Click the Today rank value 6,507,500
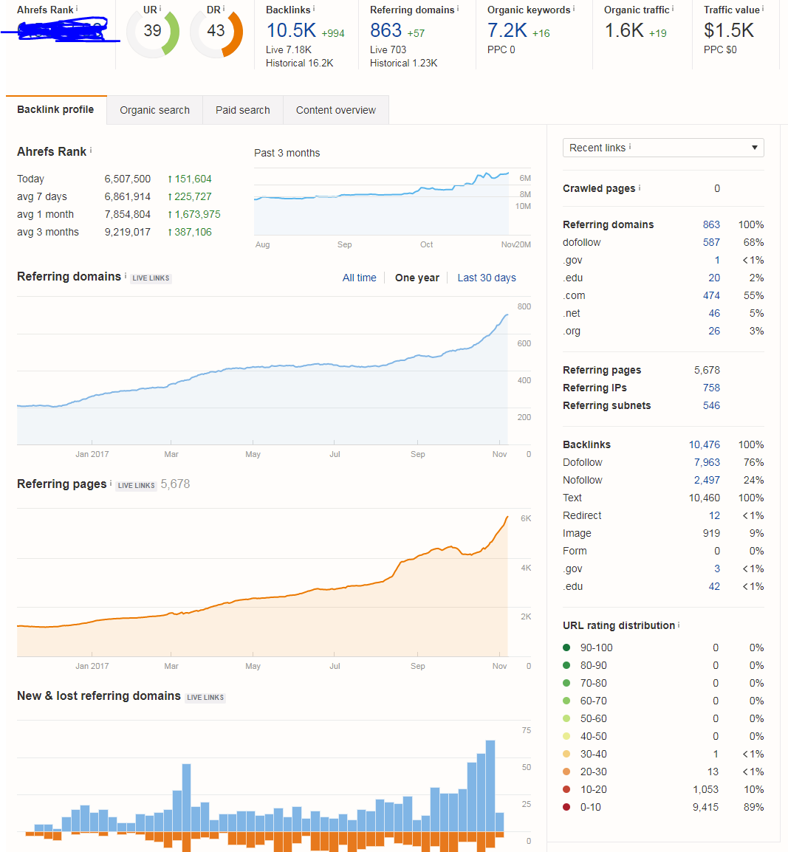This screenshot has height=852, width=788. point(128,179)
